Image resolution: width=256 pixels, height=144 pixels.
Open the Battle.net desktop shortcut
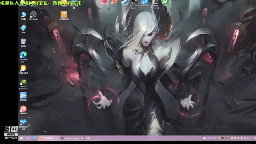coord(145,3)
